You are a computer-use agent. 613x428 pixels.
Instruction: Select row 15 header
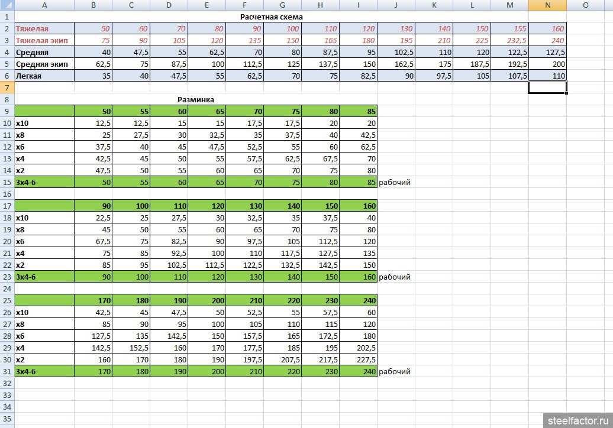(7, 182)
